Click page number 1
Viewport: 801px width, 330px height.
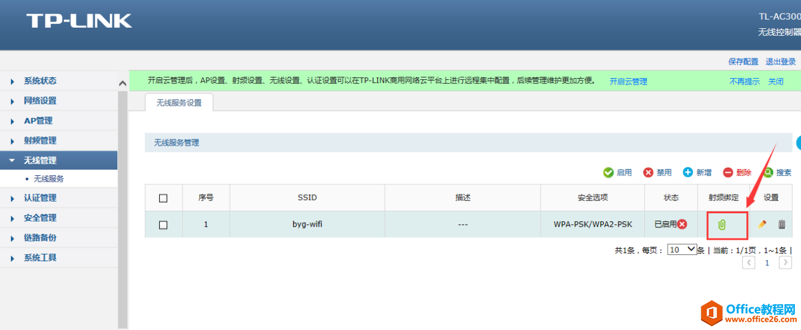click(x=767, y=263)
